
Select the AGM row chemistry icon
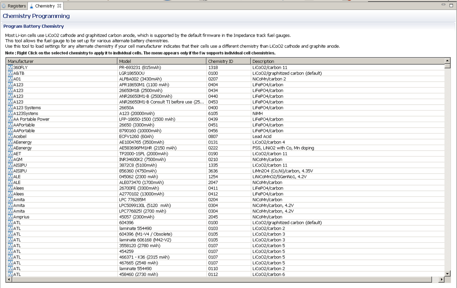(x=10, y=160)
